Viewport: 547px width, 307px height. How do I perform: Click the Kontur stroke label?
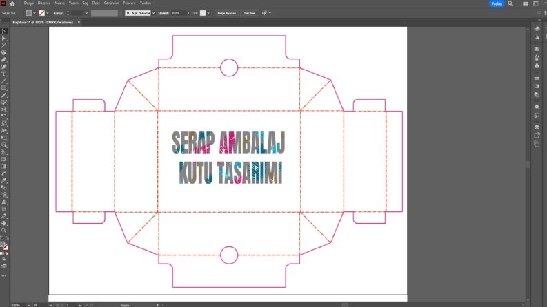coord(59,13)
